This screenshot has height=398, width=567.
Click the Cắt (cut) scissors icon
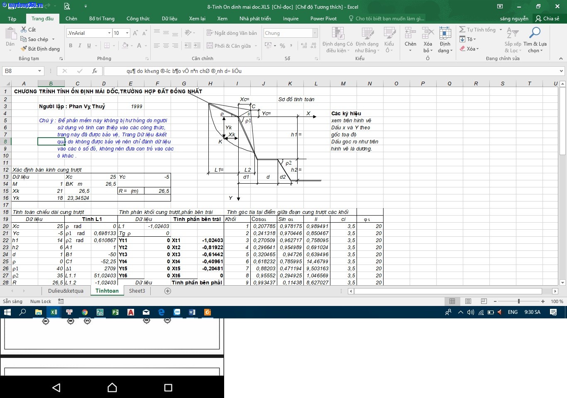click(24, 29)
